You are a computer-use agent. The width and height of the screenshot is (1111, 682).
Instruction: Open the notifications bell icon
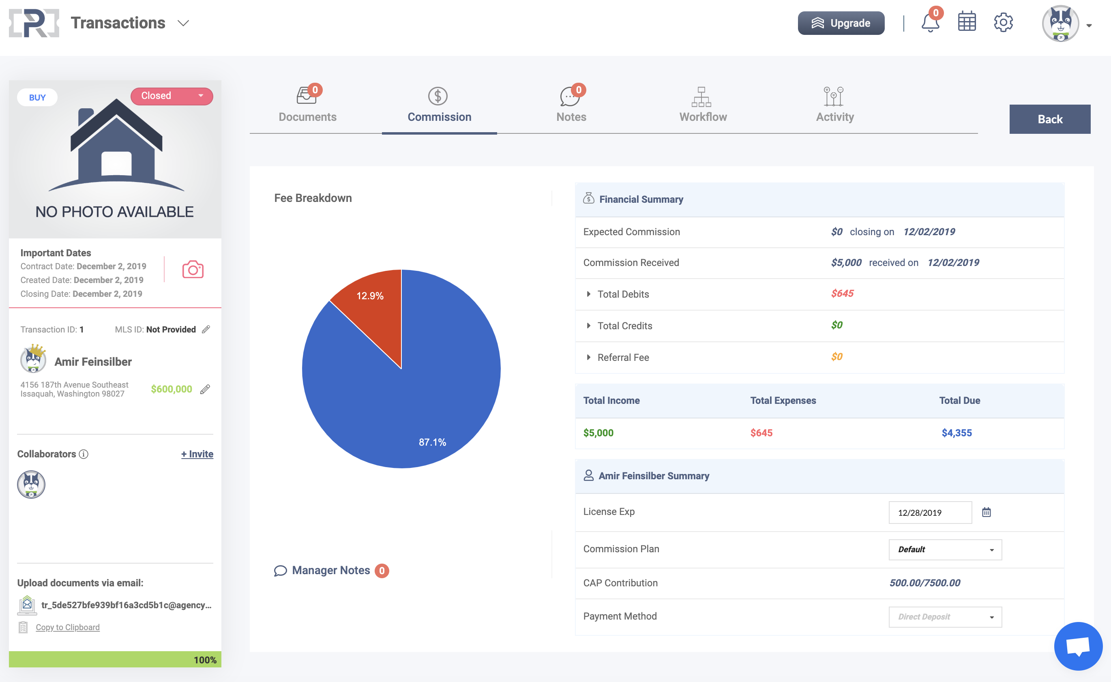click(x=930, y=24)
